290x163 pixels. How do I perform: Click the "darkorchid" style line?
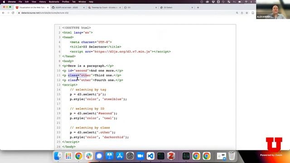point(99,137)
